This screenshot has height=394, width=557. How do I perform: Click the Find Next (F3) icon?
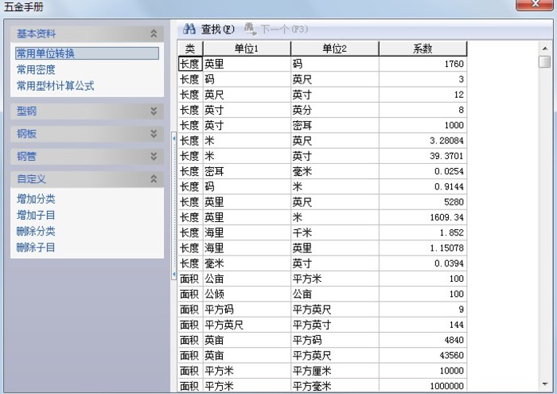[x=251, y=29]
